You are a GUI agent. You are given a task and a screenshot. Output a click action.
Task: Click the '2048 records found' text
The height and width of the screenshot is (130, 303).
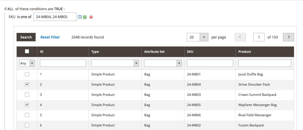(x=88, y=37)
